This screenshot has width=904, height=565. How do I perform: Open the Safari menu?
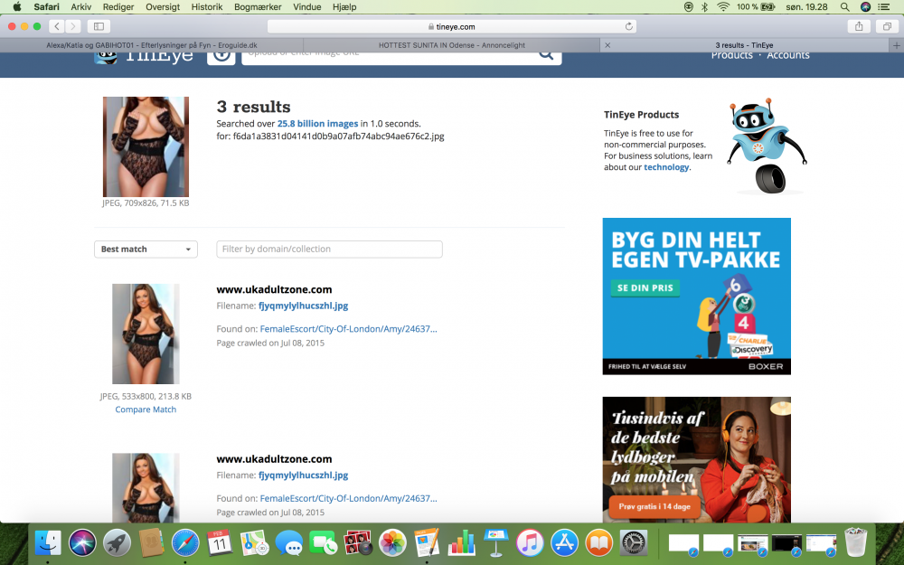click(46, 7)
